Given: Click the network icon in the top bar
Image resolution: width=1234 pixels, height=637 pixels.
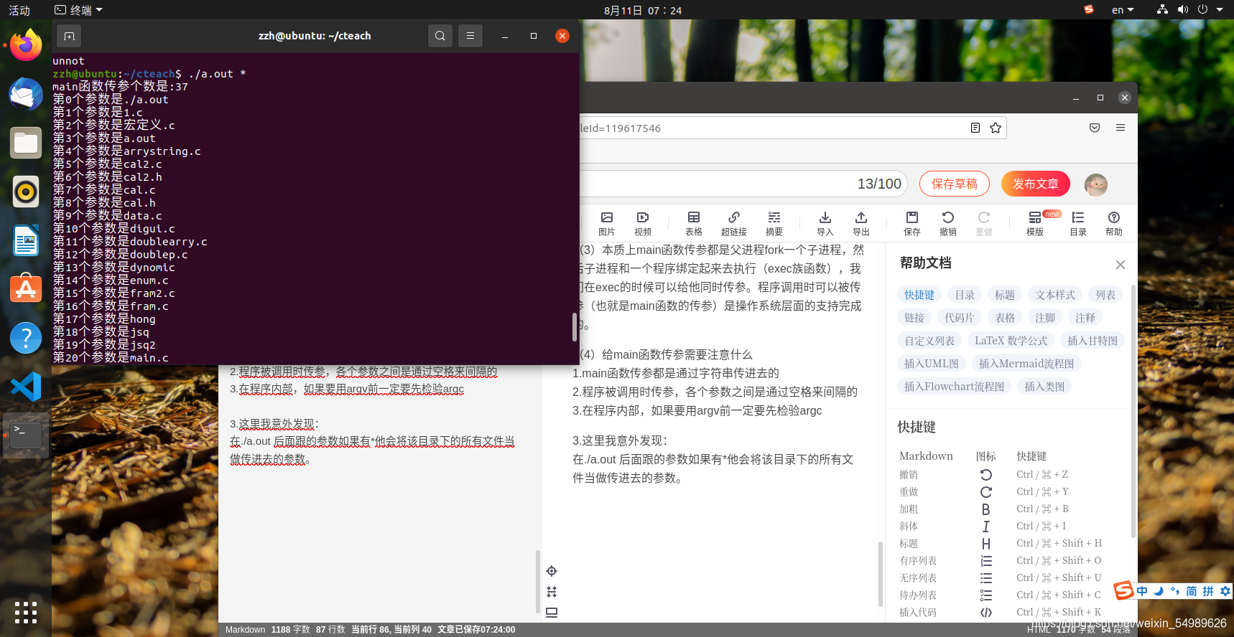Looking at the screenshot, I should (1162, 10).
